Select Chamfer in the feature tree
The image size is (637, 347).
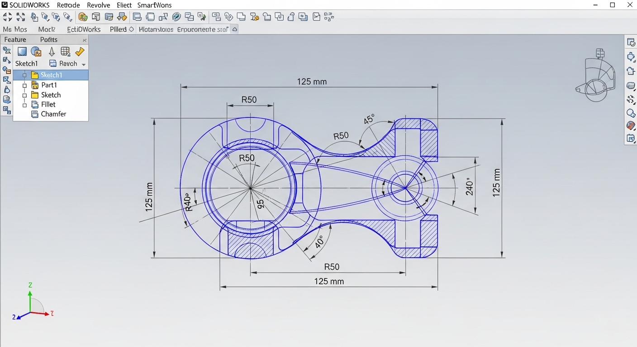pos(53,114)
